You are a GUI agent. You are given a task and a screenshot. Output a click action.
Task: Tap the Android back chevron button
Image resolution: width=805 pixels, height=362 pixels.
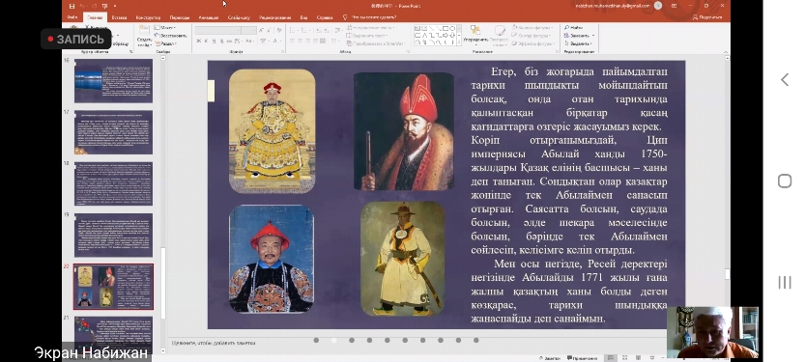785,79
